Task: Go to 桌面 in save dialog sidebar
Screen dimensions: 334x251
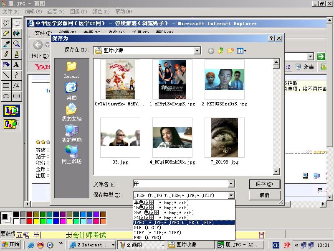Action: [71, 91]
